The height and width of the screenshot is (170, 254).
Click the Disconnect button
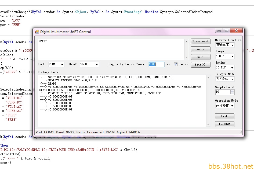(x=201, y=41)
